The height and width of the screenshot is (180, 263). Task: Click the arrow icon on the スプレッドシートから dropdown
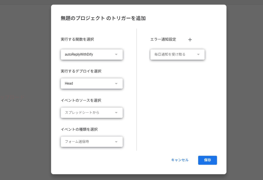click(116, 113)
